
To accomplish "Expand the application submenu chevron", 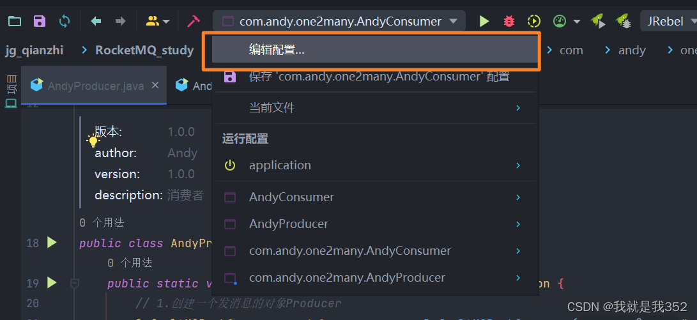I will tap(518, 165).
